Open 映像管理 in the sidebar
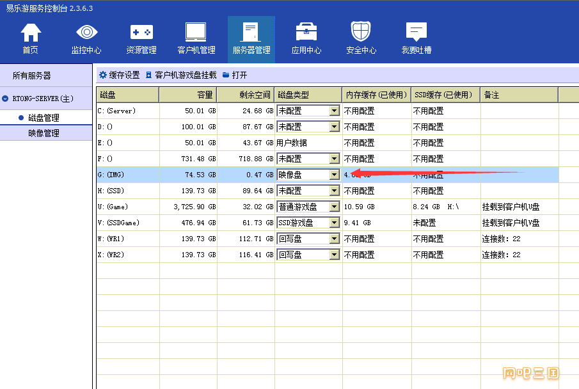Viewport: 579px width, 389px height. 46,133
